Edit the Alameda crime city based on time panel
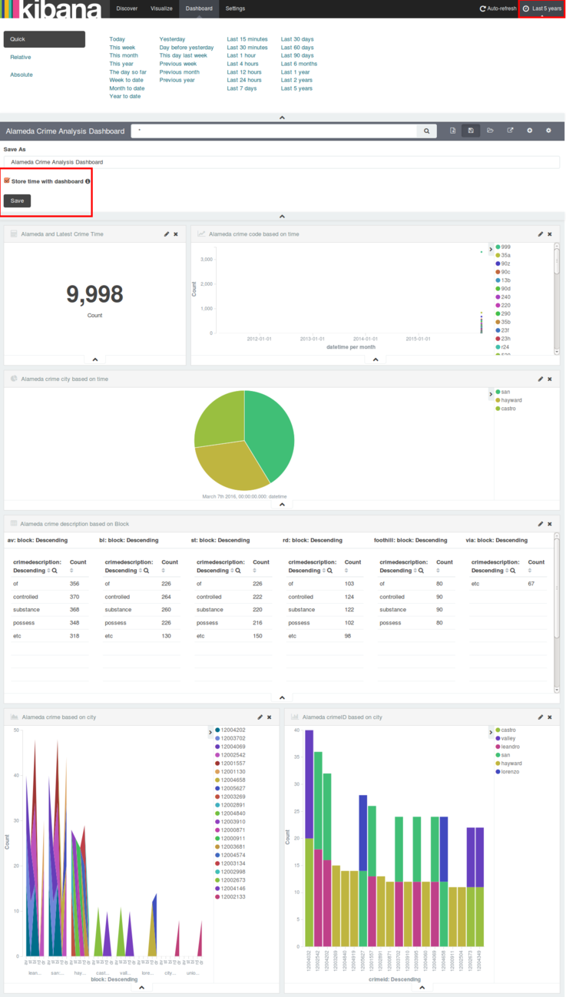The width and height of the screenshot is (566, 997). tap(541, 379)
